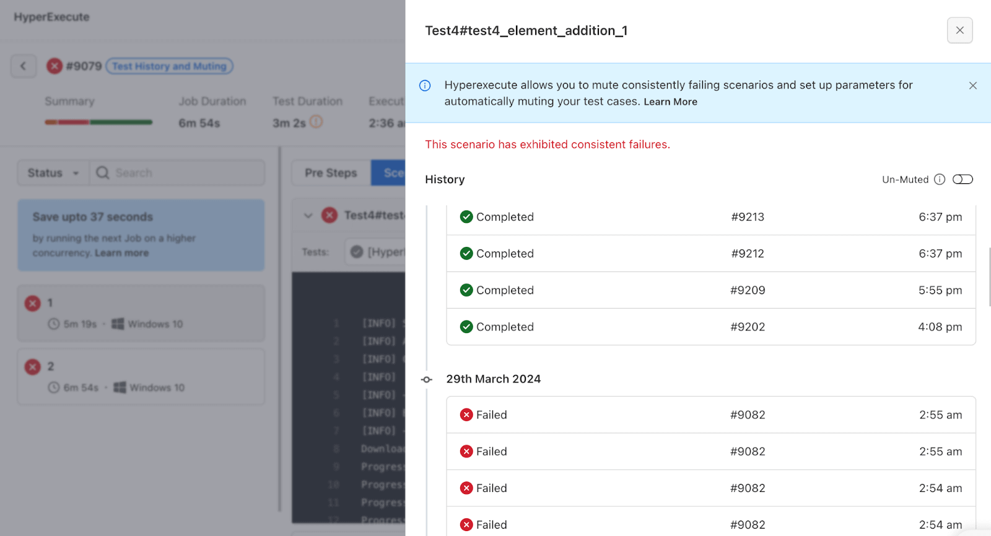Open Learn more link in concurrency tip

pos(121,253)
